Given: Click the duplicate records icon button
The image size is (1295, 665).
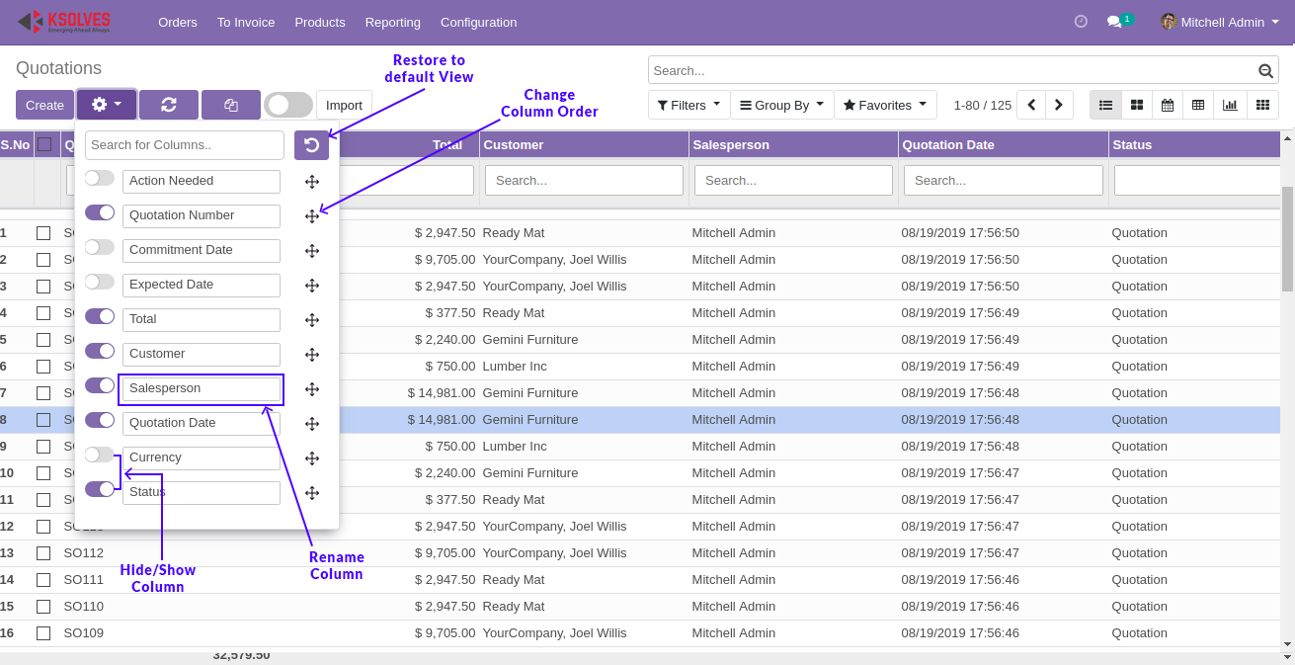Looking at the screenshot, I should click(231, 105).
